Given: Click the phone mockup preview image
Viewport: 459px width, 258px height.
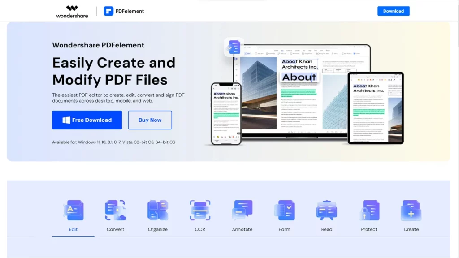Looking at the screenshot, I should (226, 113).
